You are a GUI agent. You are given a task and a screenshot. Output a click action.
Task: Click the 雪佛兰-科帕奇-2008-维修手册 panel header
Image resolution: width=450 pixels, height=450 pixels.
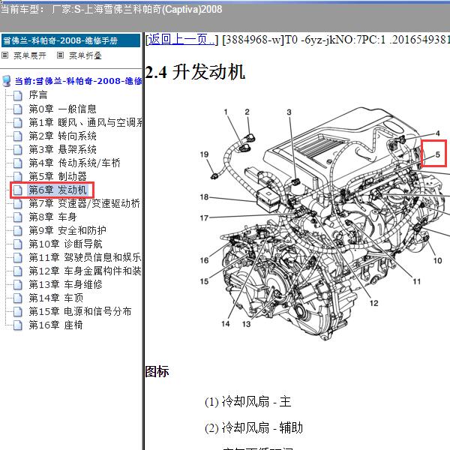pyautogui.click(x=71, y=40)
